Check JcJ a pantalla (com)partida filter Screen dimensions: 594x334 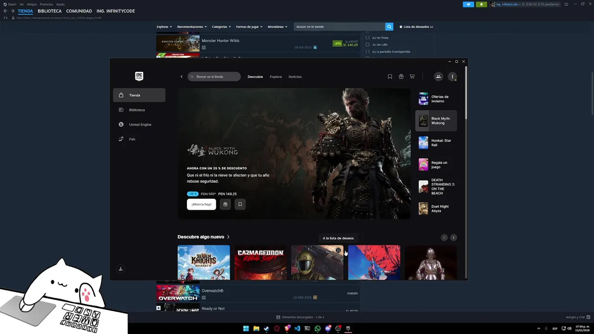(368, 51)
